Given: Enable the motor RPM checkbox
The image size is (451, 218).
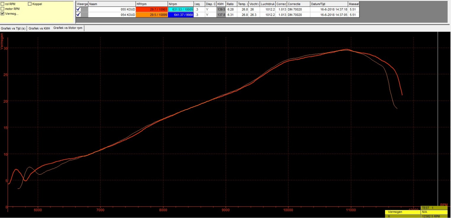Looking at the screenshot, I should (3, 9).
